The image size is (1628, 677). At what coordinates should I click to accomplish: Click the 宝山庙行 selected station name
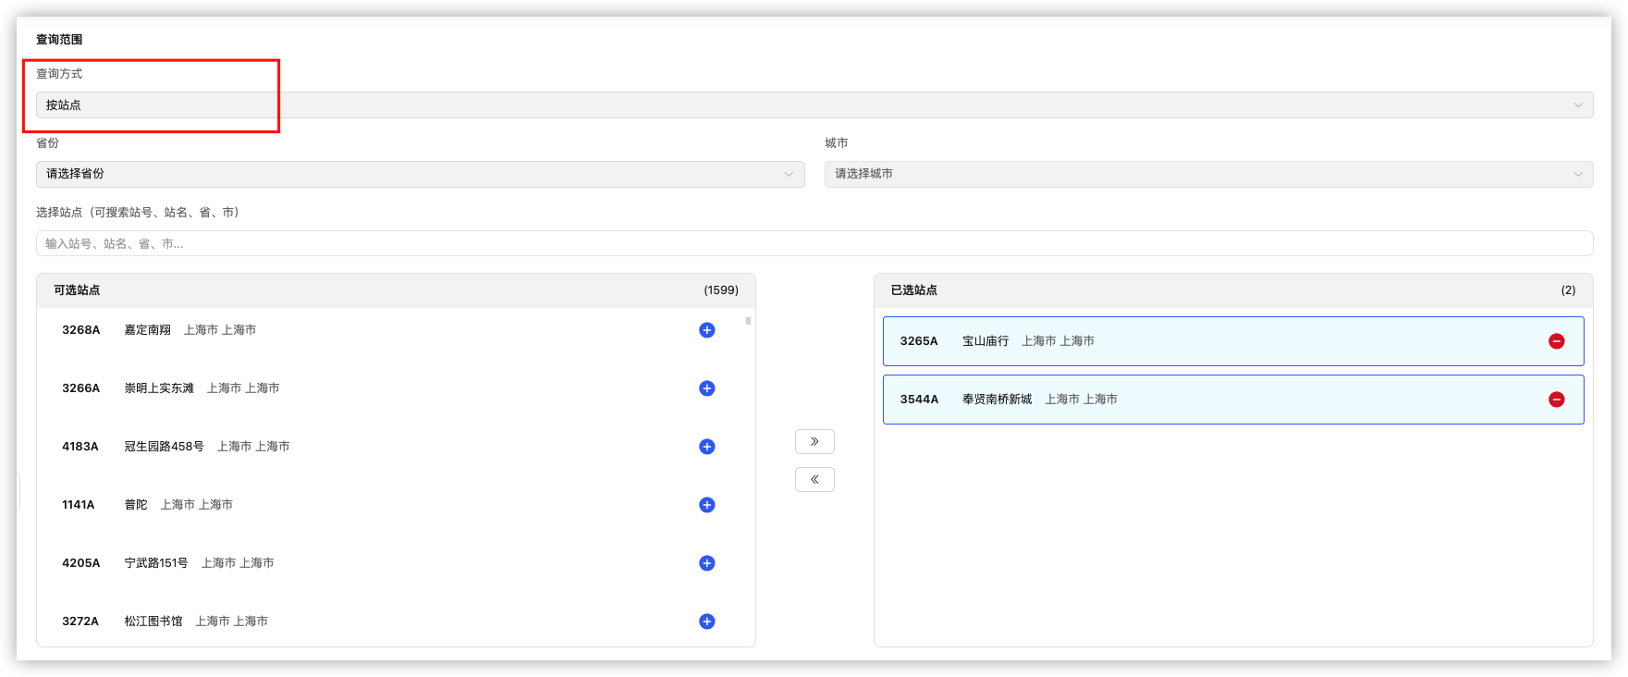[985, 341]
